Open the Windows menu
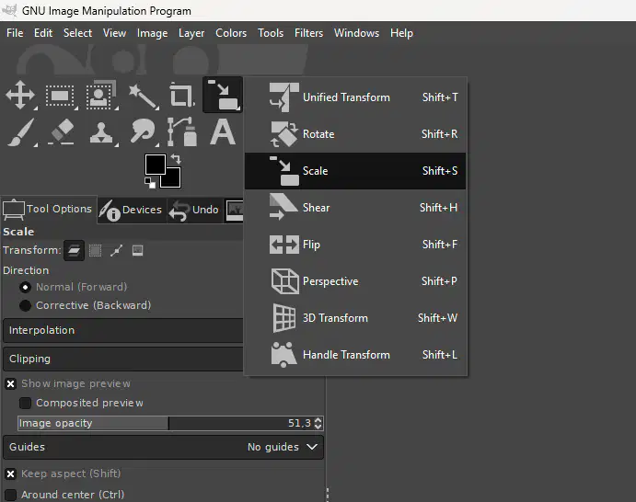The image size is (636, 502). (x=356, y=33)
